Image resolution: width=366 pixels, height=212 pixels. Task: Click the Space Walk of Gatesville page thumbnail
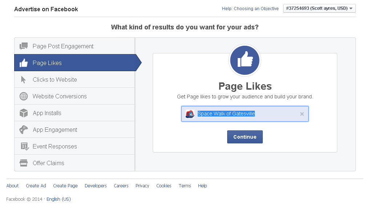[x=190, y=114]
